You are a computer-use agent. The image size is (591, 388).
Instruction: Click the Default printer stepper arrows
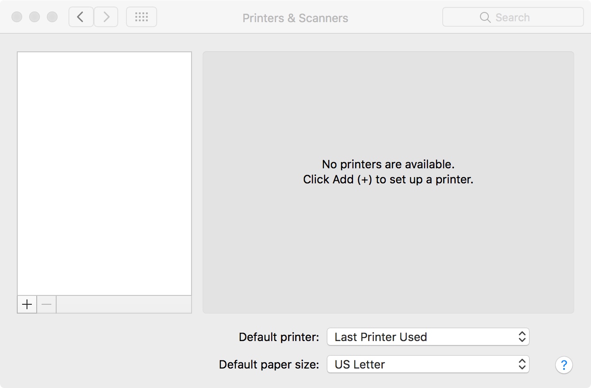(523, 337)
